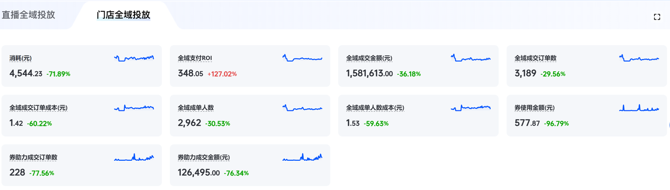Click the -30.53% change figure
Screen dimensions: 670x190
217,123
